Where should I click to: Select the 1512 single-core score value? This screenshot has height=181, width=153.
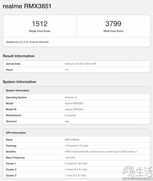pyautogui.click(x=40, y=24)
